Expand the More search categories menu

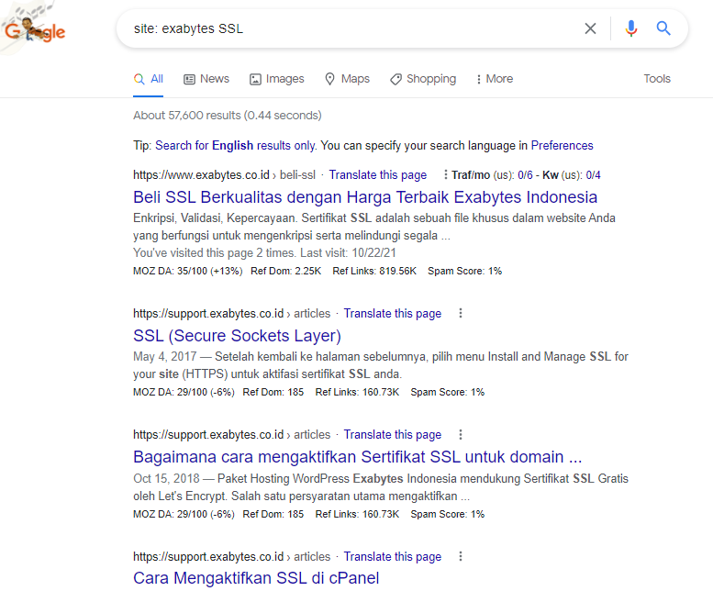pyautogui.click(x=495, y=79)
